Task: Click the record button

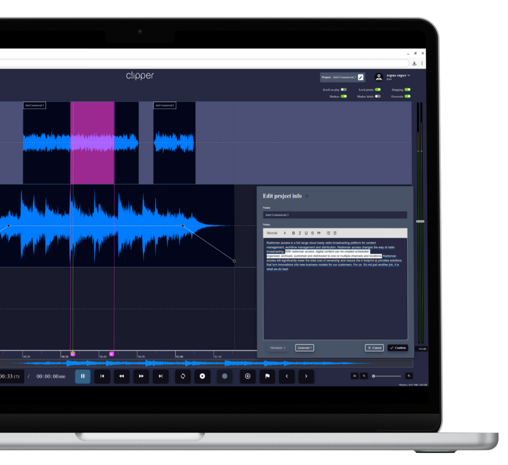Action: [x=225, y=376]
